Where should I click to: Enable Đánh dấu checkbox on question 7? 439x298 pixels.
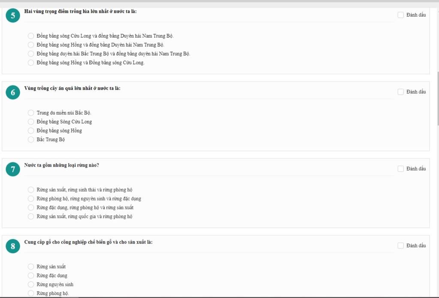click(x=401, y=169)
